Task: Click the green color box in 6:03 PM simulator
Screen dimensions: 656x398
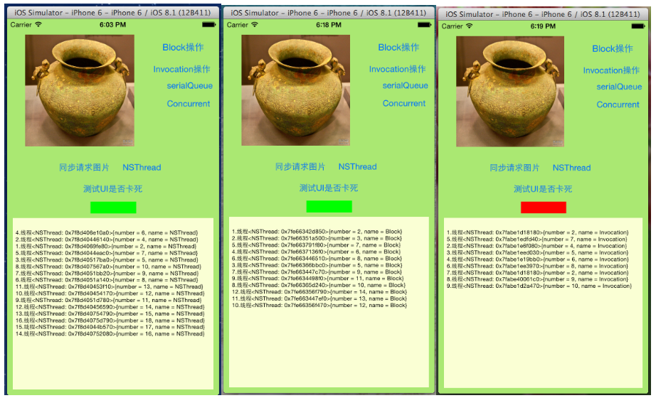Action: point(113,208)
